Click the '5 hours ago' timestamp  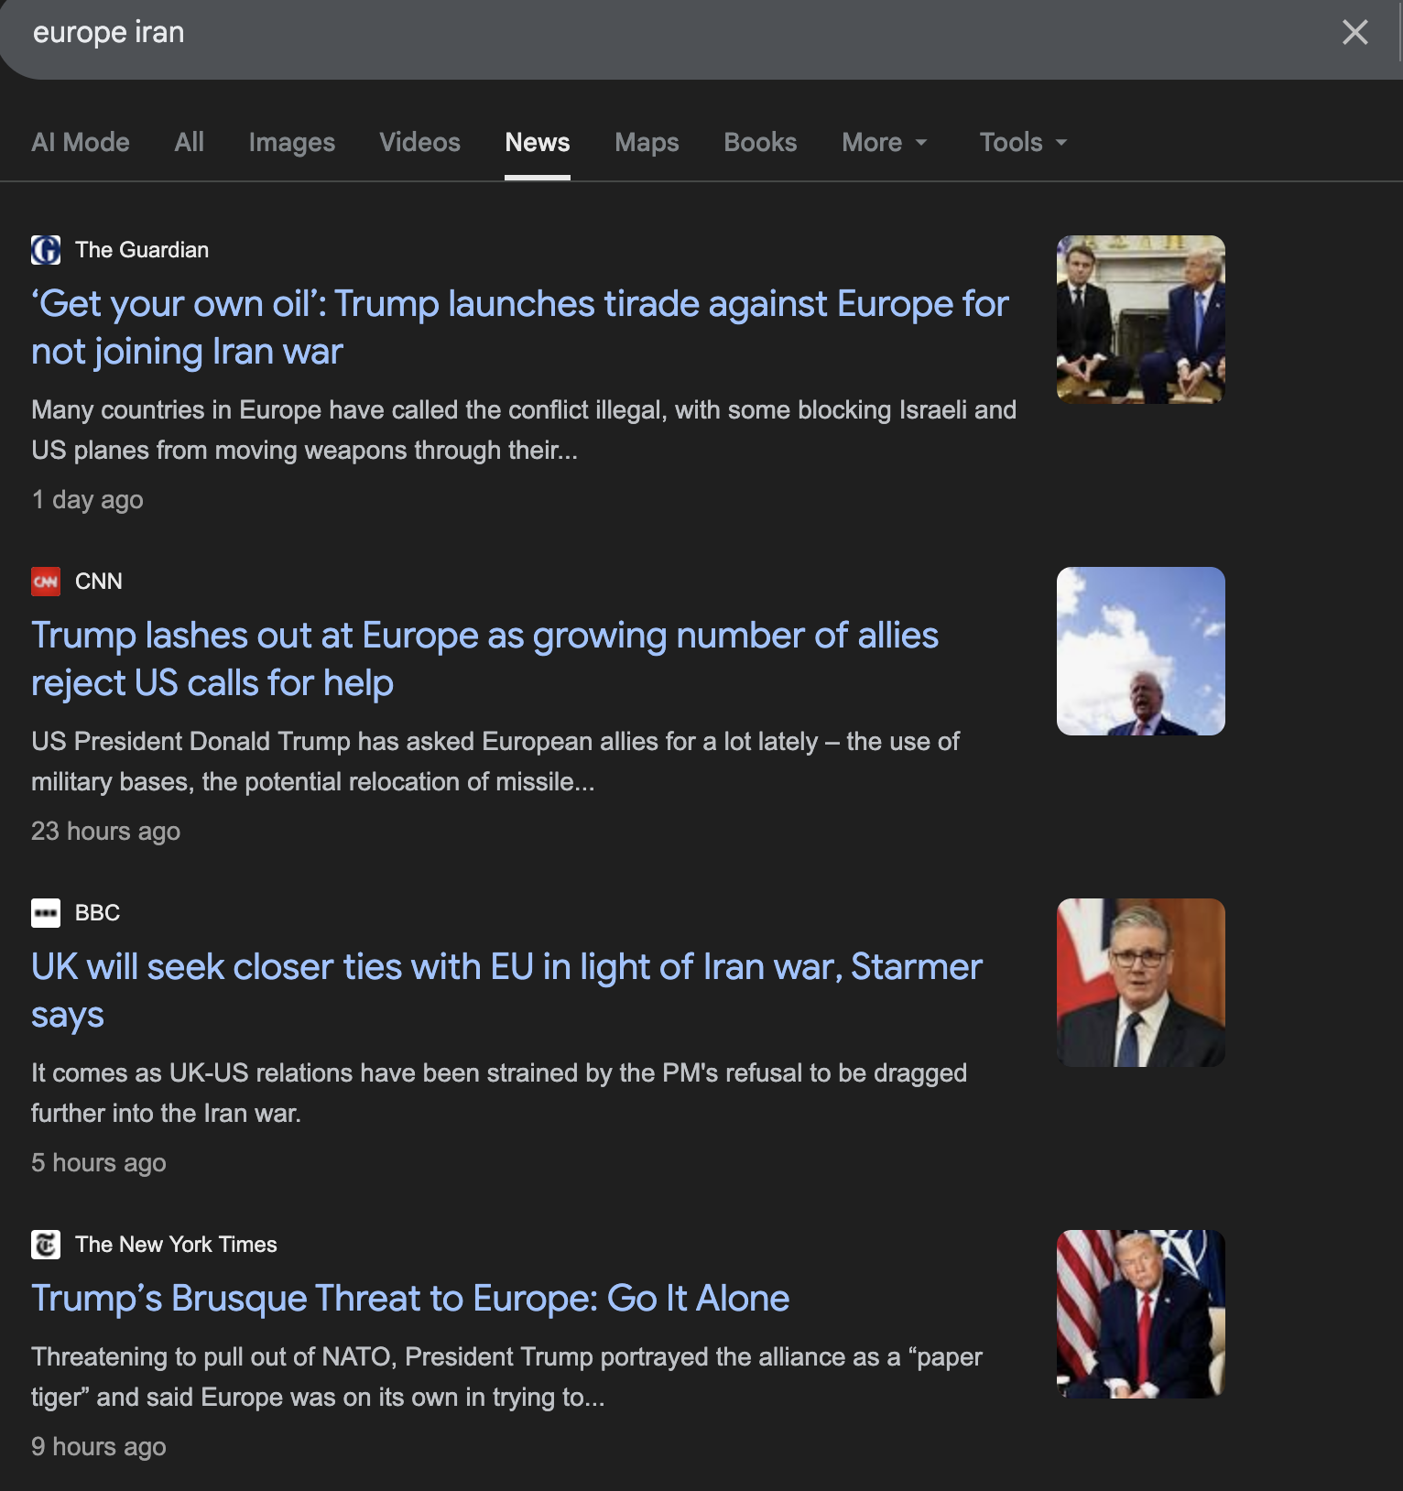point(99,1163)
